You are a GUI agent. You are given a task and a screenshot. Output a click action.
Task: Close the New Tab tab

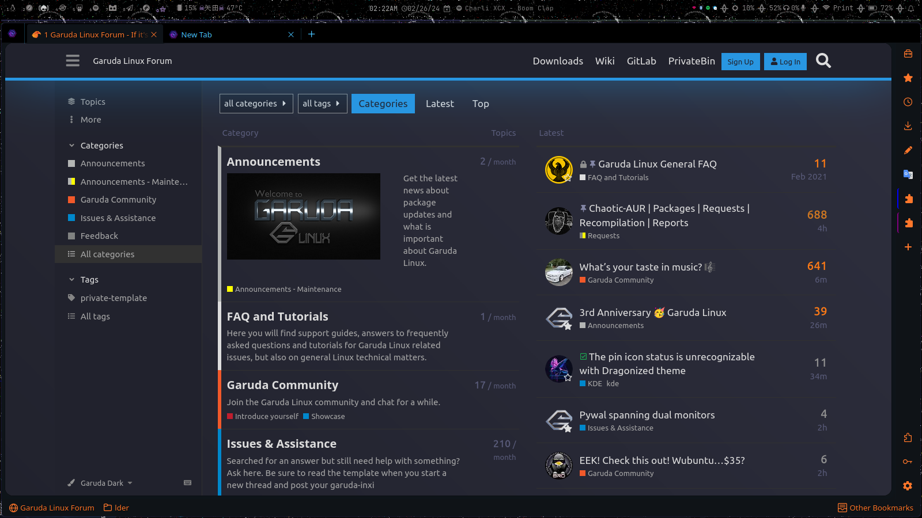coord(291,35)
